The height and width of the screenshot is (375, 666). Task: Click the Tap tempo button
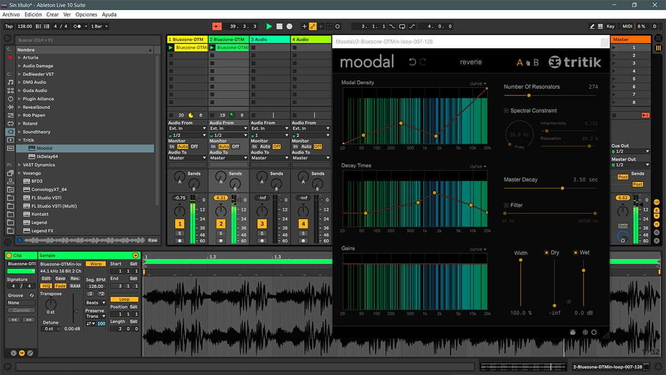(x=9, y=26)
